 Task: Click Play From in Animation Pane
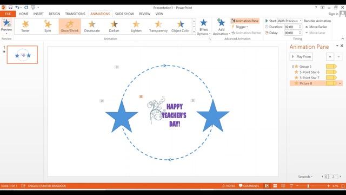click(301, 57)
